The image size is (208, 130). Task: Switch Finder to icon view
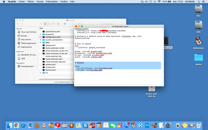(41, 24)
